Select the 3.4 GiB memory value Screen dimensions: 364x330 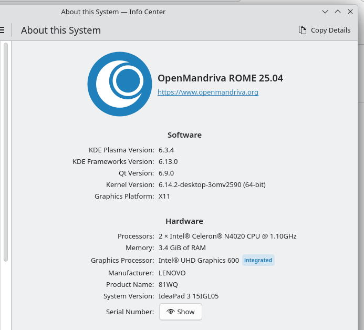(182, 247)
